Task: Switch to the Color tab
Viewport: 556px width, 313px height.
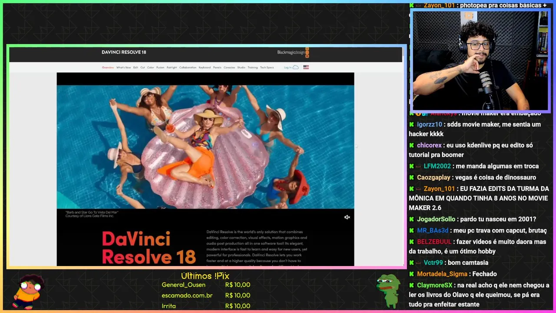Action: (x=150, y=67)
